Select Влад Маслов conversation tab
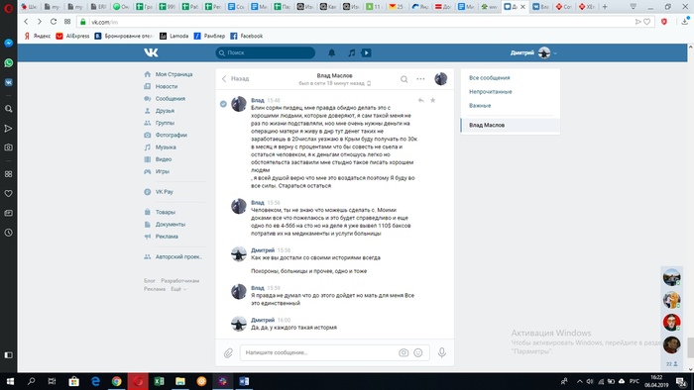Image resolution: width=694 pixels, height=390 pixels. (x=511, y=125)
